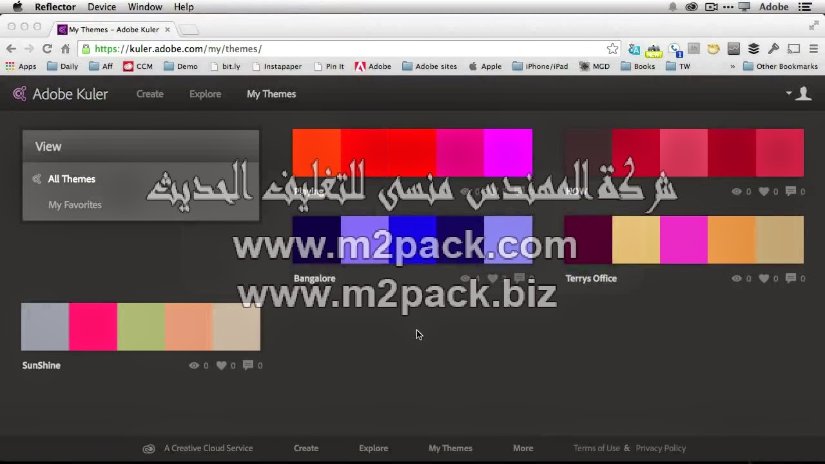Image resolution: width=825 pixels, height=464 pixels.
Task: Open the Device menu in the menu bar
Action: coord(102,7)
